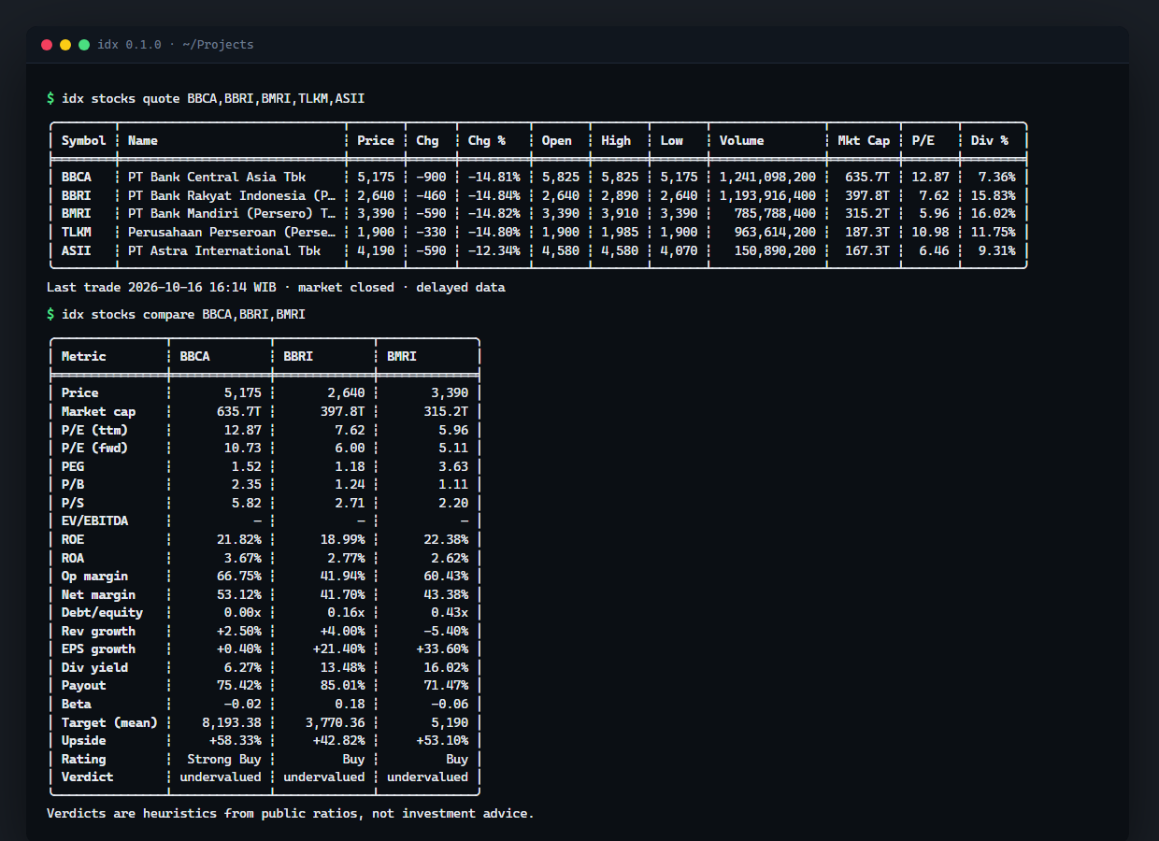Click BMRI EPS growth value +33.60%
1159x841 pixels.
click(x=443, y=649)
